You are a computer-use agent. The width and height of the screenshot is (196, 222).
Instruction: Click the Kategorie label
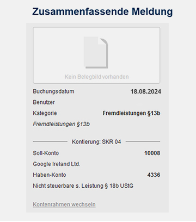point(45,113)
